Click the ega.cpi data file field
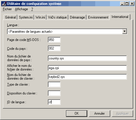The height and width of the screenshot is (120, 136). 87,68
